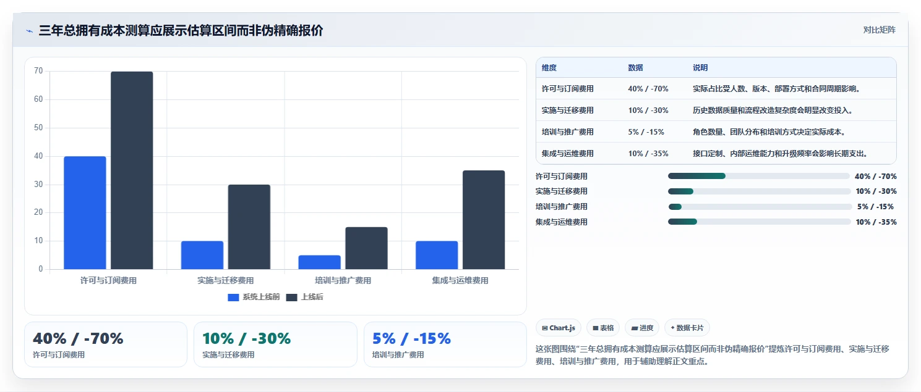Click the dark bar for 实施与迁移费用
Viewport: 921px width, 392px height.
coord(249,227)
